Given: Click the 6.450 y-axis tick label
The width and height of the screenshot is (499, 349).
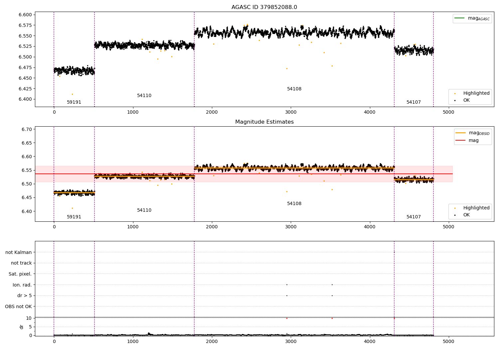Looking at the screenshot, I should (26, 78).
